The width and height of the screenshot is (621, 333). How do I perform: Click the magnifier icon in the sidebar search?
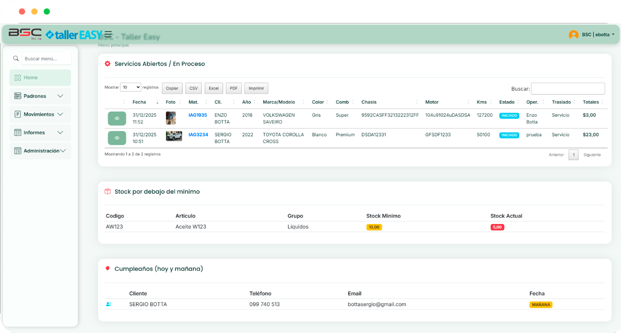16,58
